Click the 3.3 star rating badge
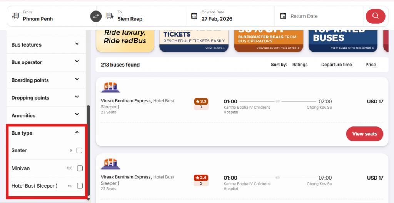 tap(201, 101)
